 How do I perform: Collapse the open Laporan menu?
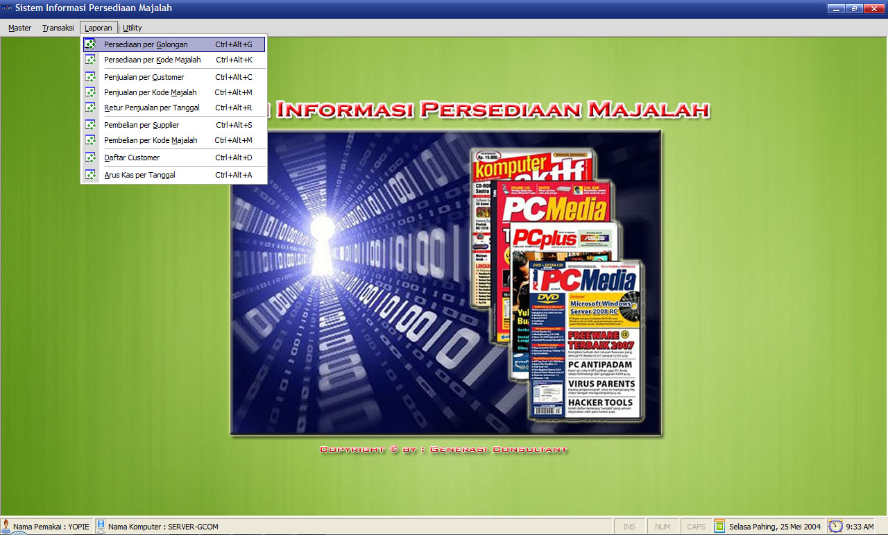click(99, 28)
